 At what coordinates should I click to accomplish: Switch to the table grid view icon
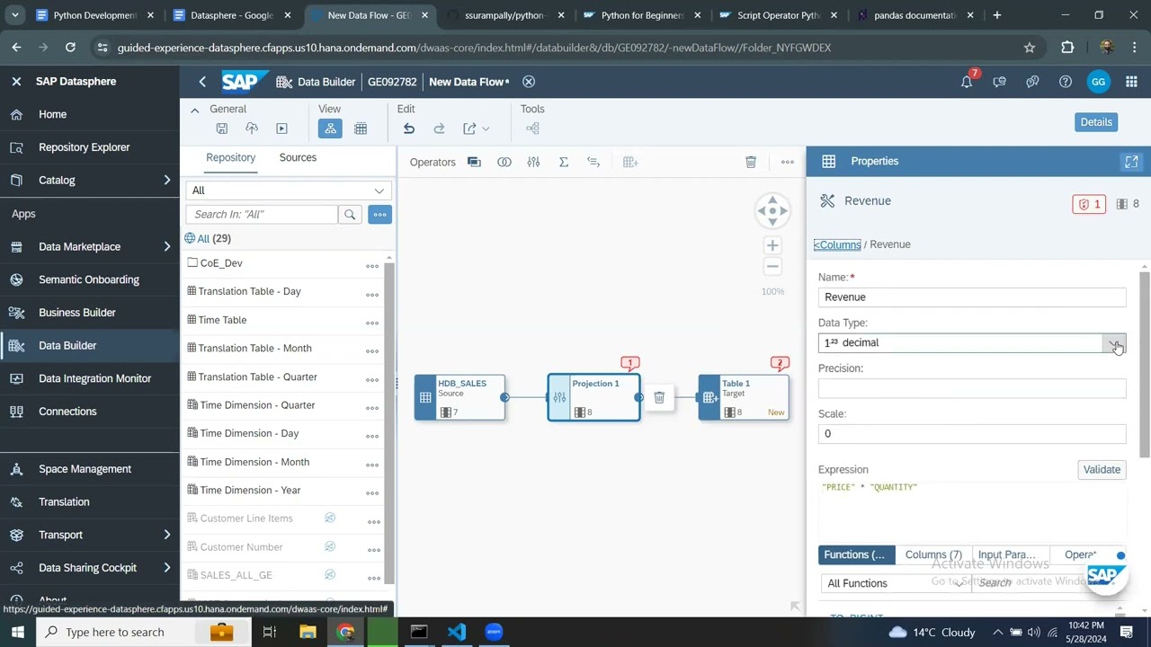(361, 129)
